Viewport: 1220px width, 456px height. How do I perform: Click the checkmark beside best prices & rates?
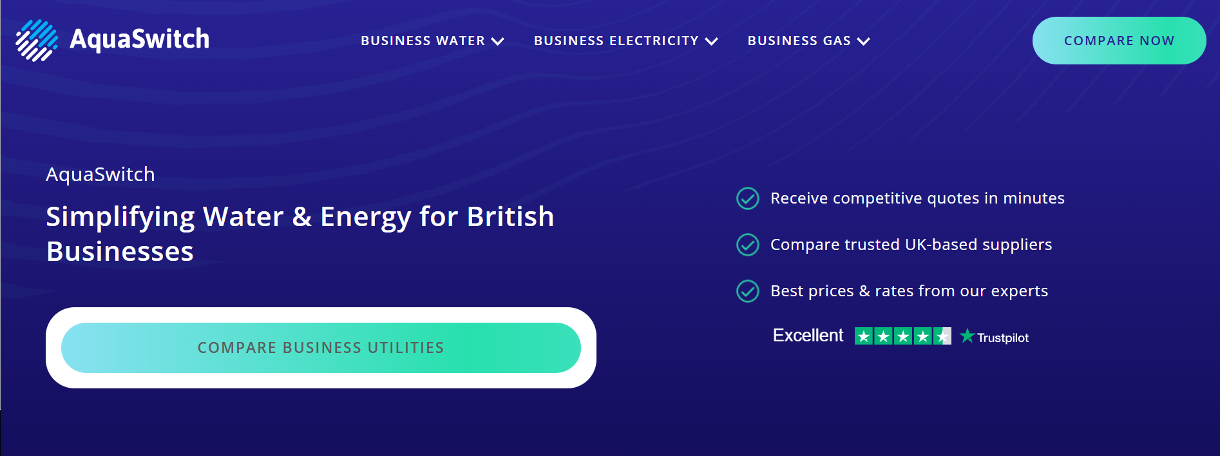[747, 290]
